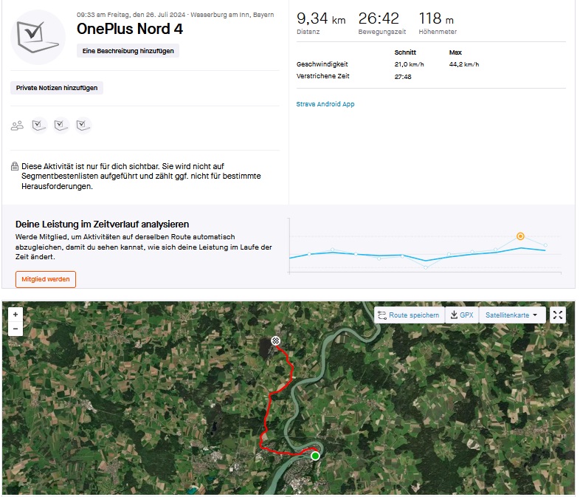Viewport: 580px width, 497px height.
Task: Open the 'Strava Android App' link
Action: pyautogui.click(x=325, y=104)
